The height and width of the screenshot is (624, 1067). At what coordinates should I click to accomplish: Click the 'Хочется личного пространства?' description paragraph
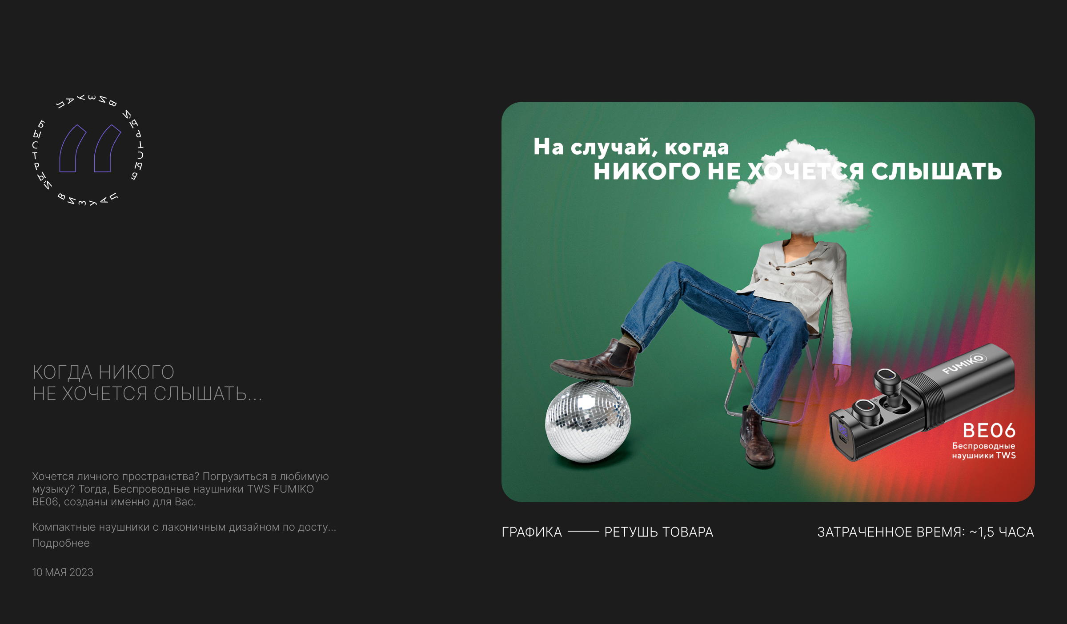point(180,489)
